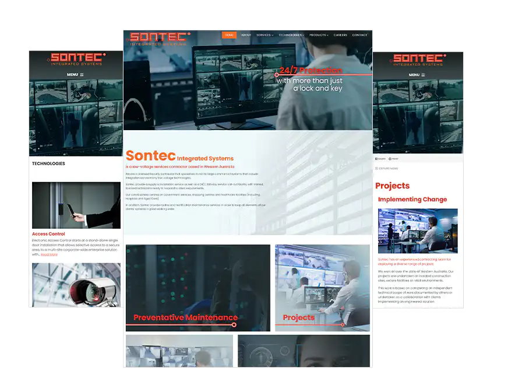The height and width of the screenshot is (377, 508).
Task: Click the Sontec logo in the right mobile view
Action: tap(418, 60)
